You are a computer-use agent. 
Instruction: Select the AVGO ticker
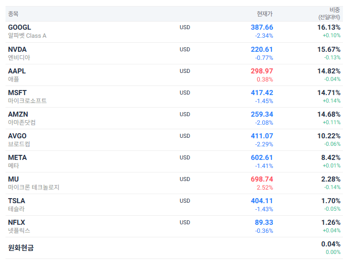[17, 136]
